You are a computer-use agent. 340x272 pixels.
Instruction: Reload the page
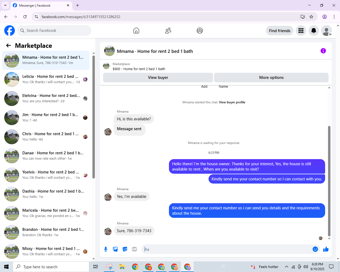pyautogui.click(x=25, y=17)
